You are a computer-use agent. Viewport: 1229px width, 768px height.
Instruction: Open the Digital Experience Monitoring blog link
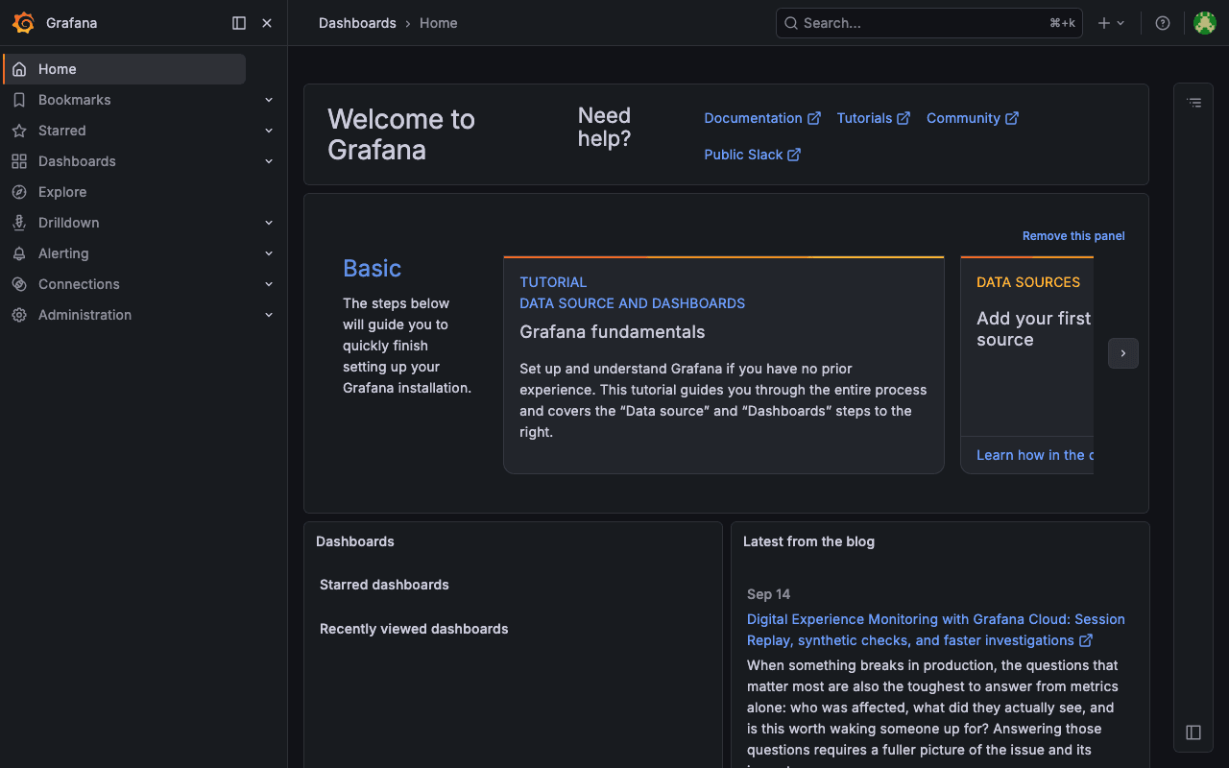click(x=936, y=630)
